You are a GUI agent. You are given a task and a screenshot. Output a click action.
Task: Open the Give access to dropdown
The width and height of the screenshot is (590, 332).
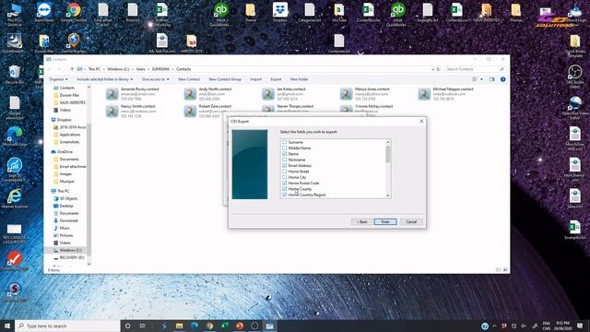click(x=156, y=79)
